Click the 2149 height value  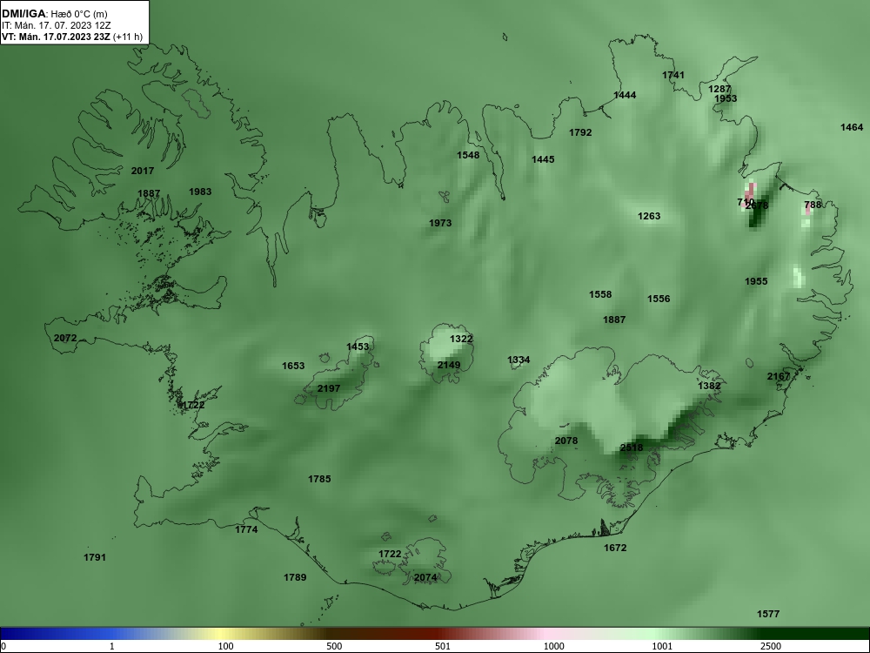pos(449,365)
